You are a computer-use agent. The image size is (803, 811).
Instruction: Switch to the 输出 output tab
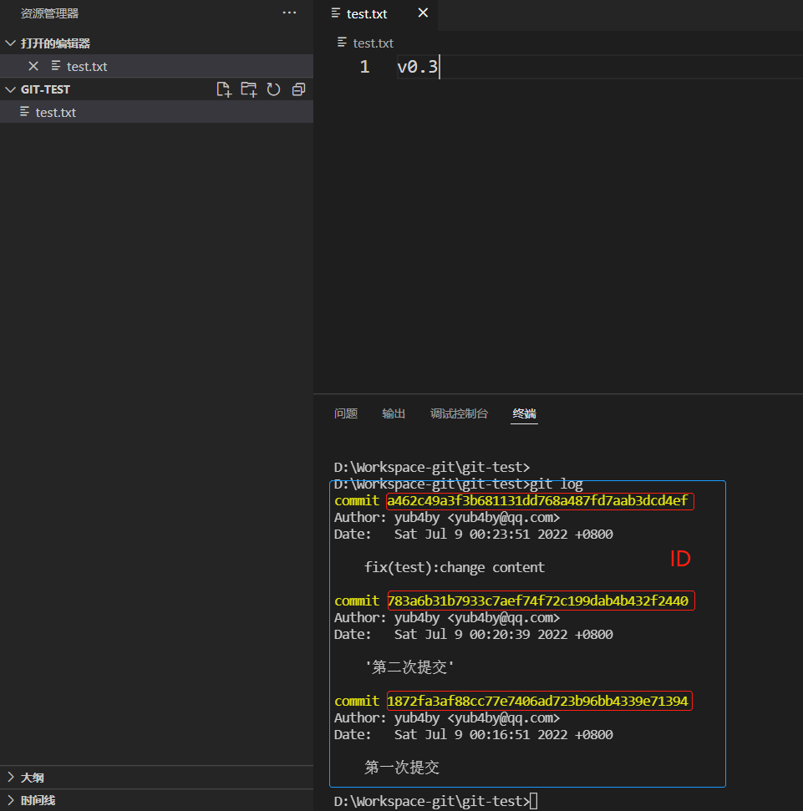[x=394, y=413]
